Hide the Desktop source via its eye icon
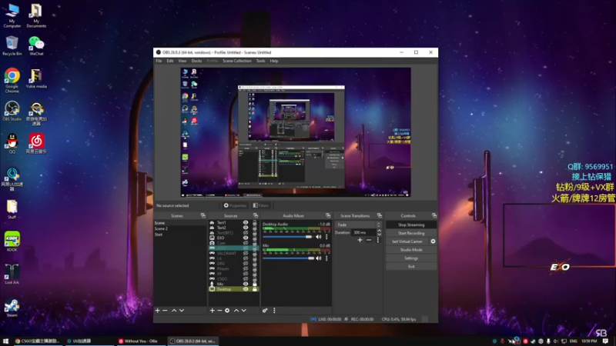Viewport: 616px width, 346px height. tap(246, 289)
